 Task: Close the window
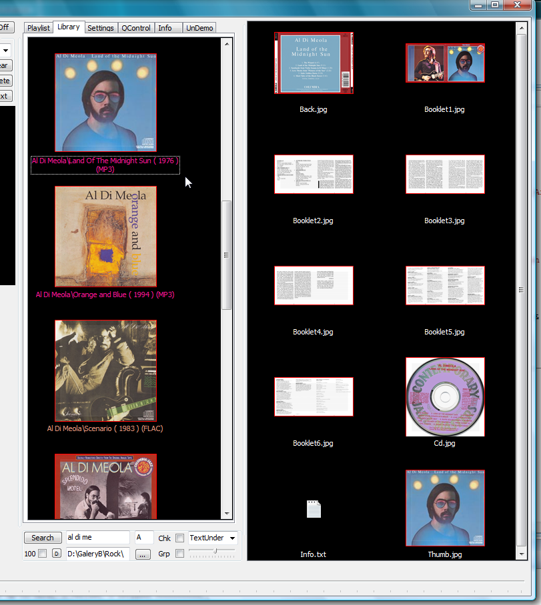pos(518,5)
